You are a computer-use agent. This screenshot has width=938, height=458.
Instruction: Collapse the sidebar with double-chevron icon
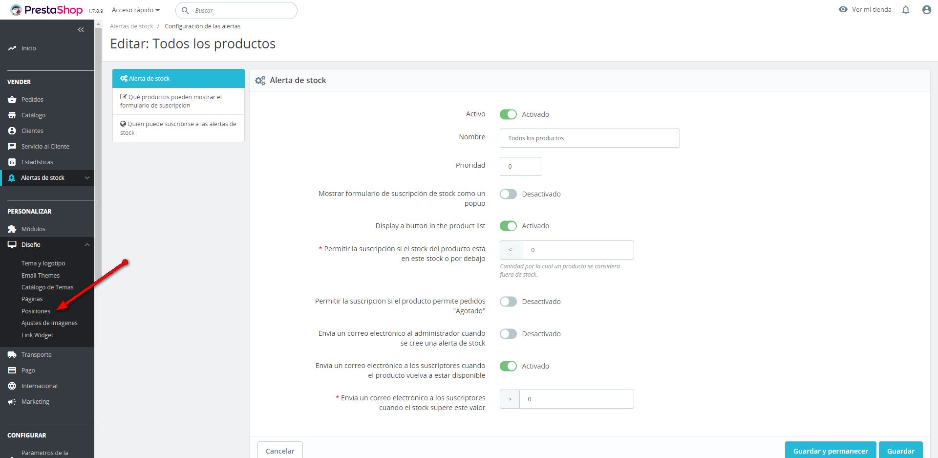pos(81,30)
